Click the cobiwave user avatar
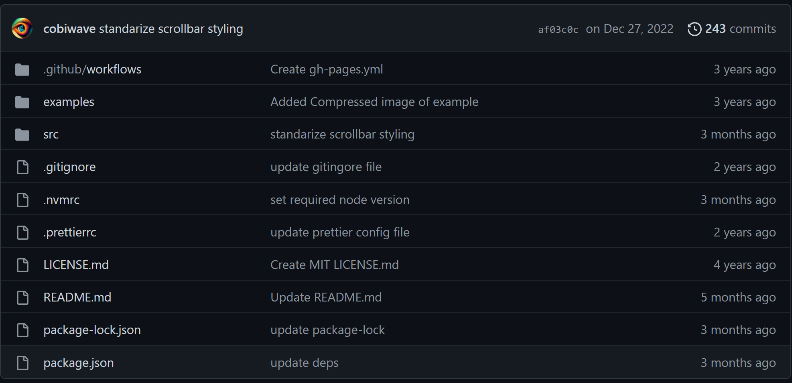Image resolution: width=792 pixels, height=383 pixels. 22,29
